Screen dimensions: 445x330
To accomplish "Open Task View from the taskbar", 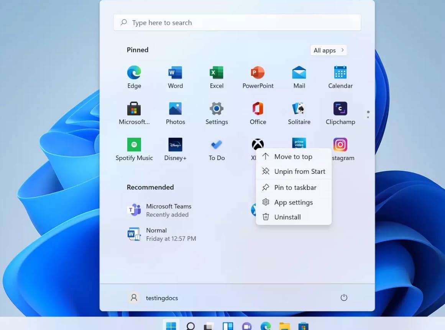I will click(x=209, y=325).
